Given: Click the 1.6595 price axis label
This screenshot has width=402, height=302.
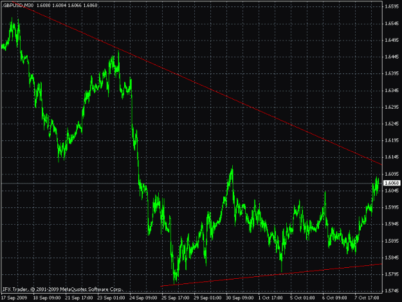Looking at the screenshot, I should [x=392, y=6].
